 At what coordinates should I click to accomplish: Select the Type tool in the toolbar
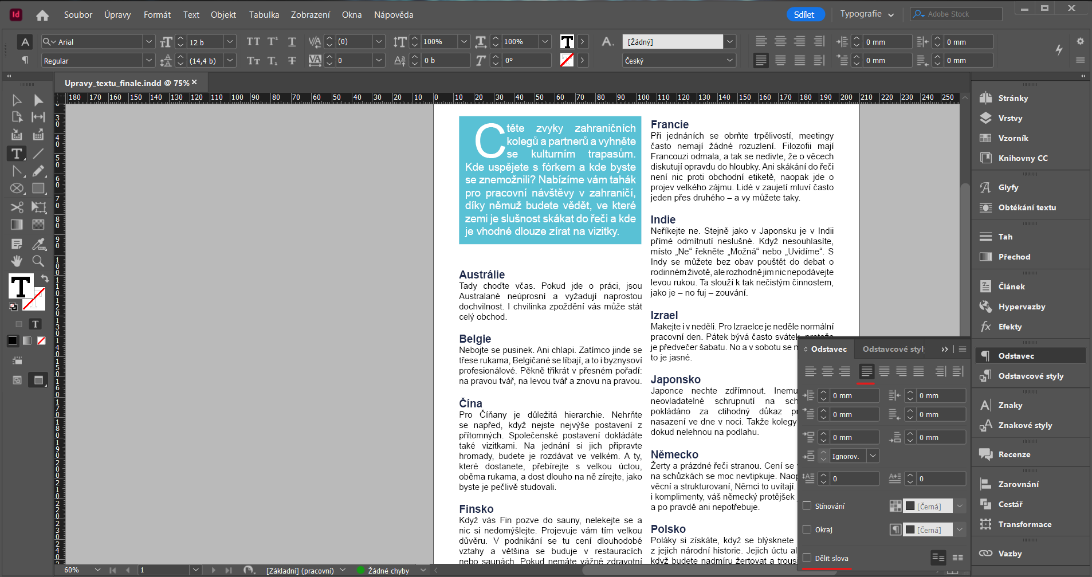[x=16, y=153]
